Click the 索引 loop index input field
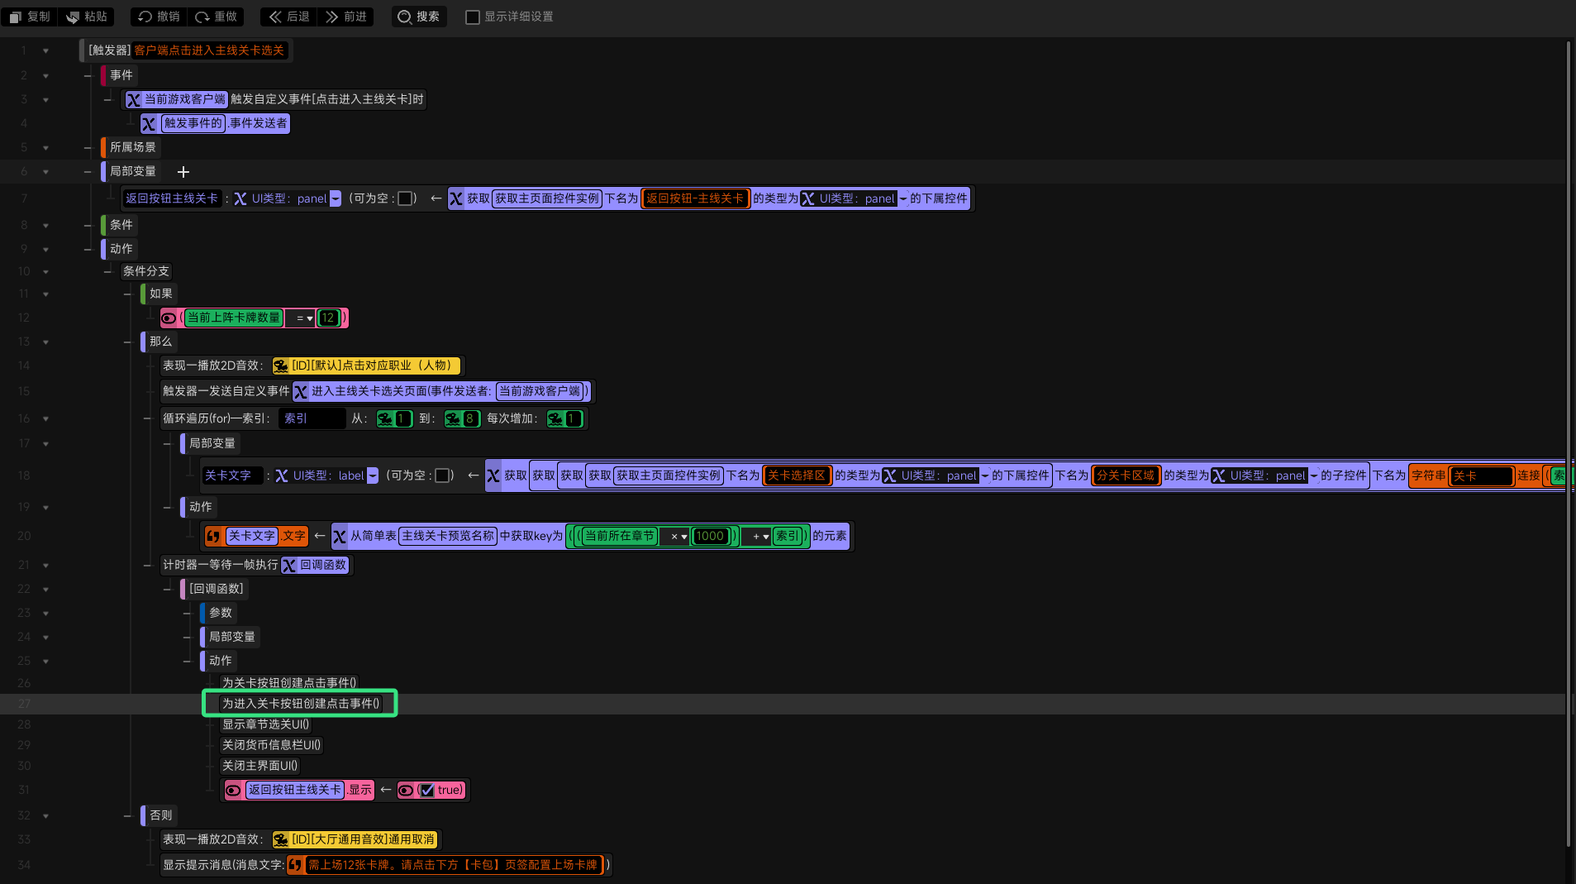 [x=312, y=418]
